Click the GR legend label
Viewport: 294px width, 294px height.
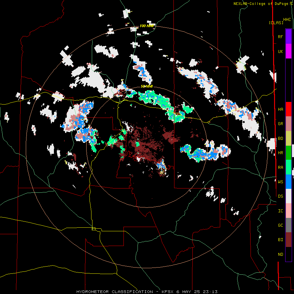click(280, 124)
